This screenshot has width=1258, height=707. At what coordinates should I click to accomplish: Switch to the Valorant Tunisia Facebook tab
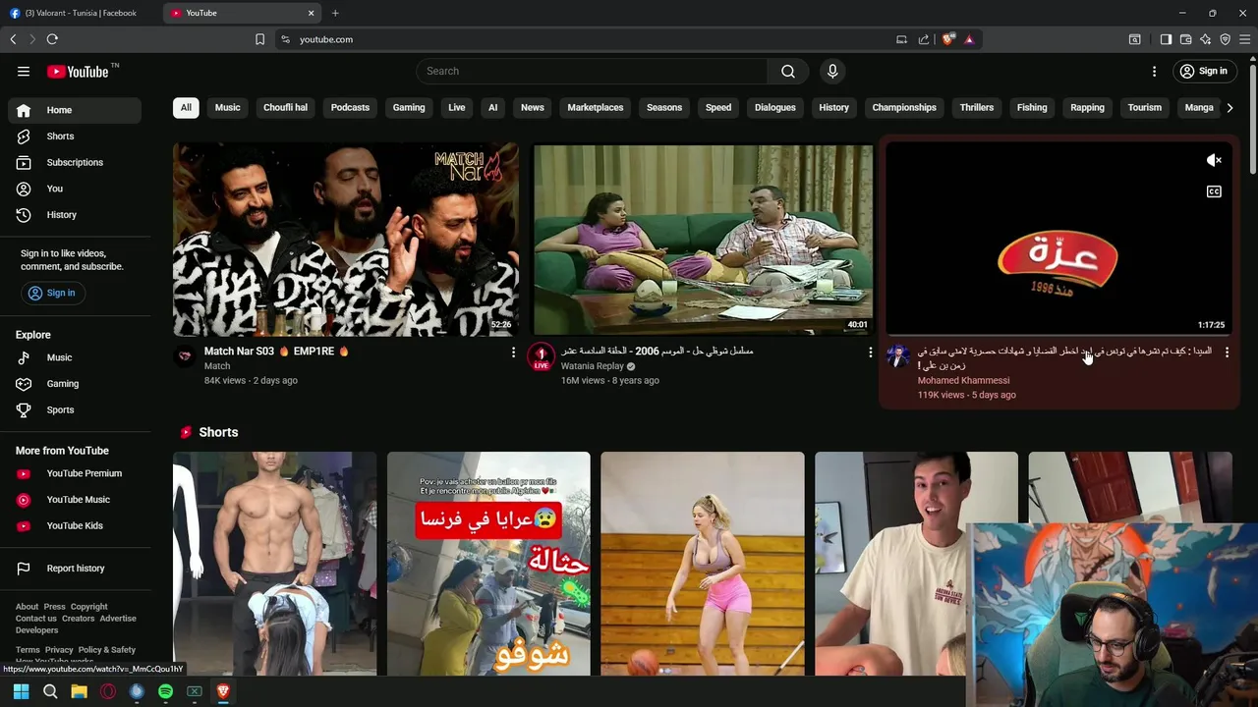[x=81, y=13]
